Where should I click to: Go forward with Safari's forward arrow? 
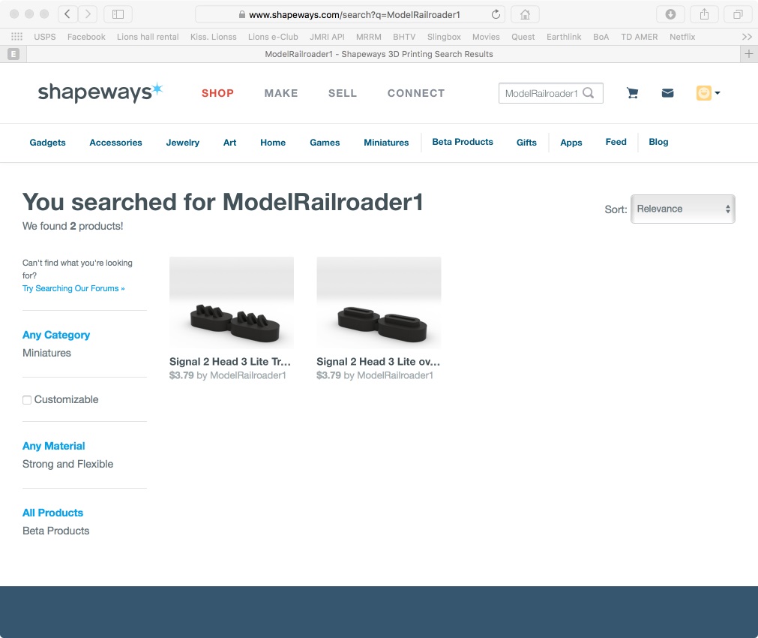tap(88, 14)
